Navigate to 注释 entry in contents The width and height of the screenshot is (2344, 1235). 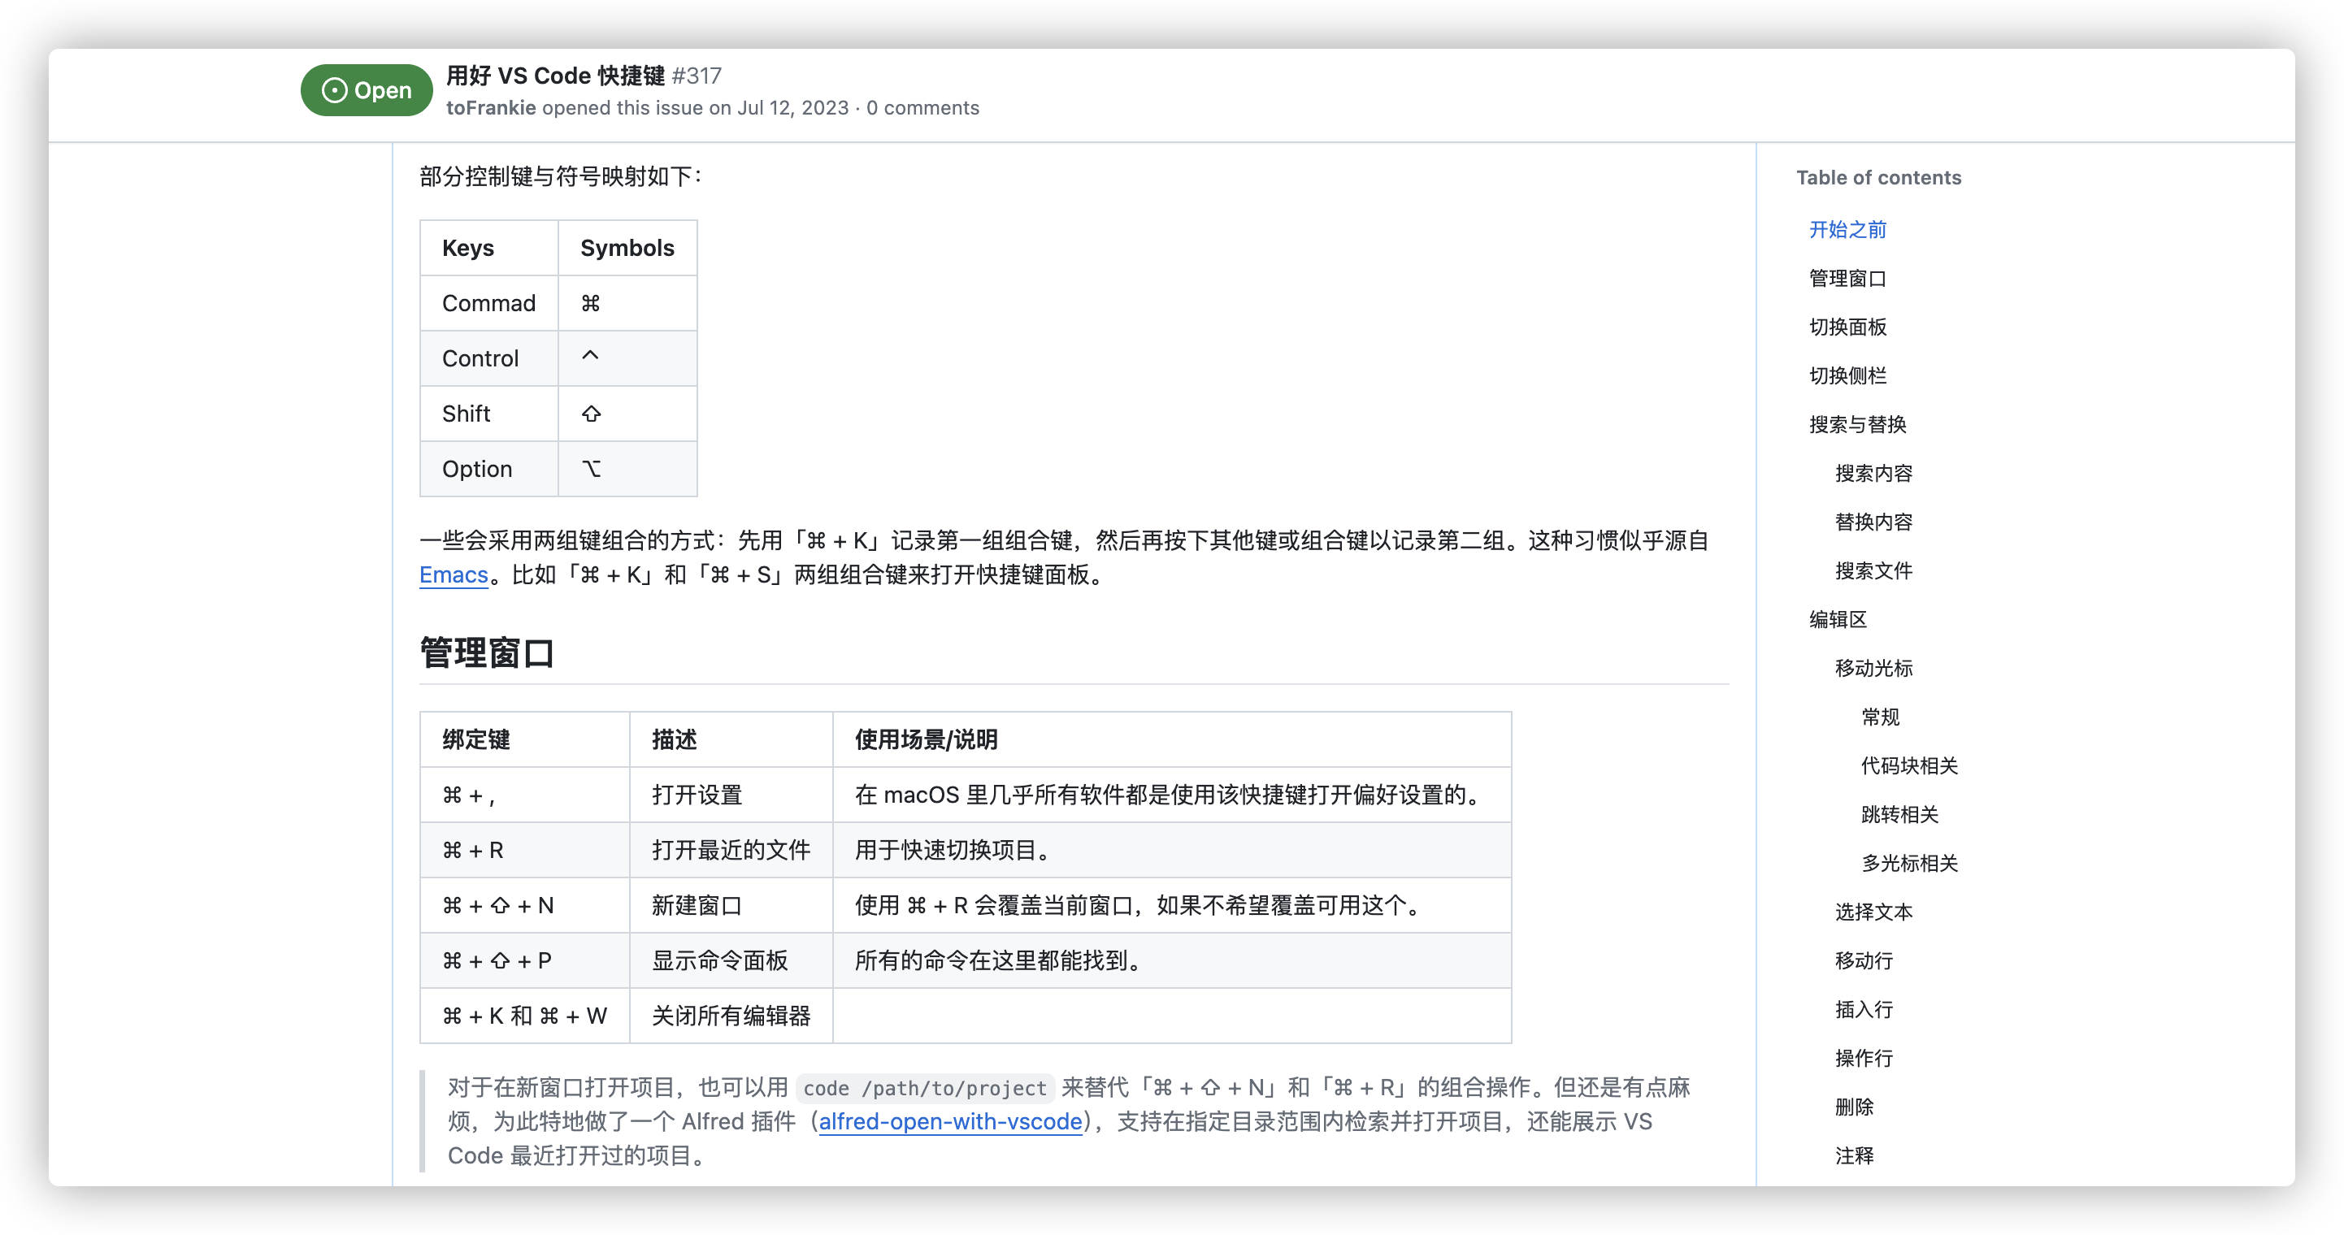(1854, 1156)
